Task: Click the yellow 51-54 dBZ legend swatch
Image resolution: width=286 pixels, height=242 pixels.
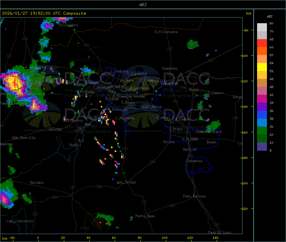Action: 262,67
